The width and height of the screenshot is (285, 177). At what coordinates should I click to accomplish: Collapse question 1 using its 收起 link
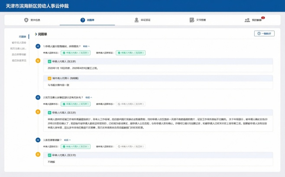click(86, 46)
